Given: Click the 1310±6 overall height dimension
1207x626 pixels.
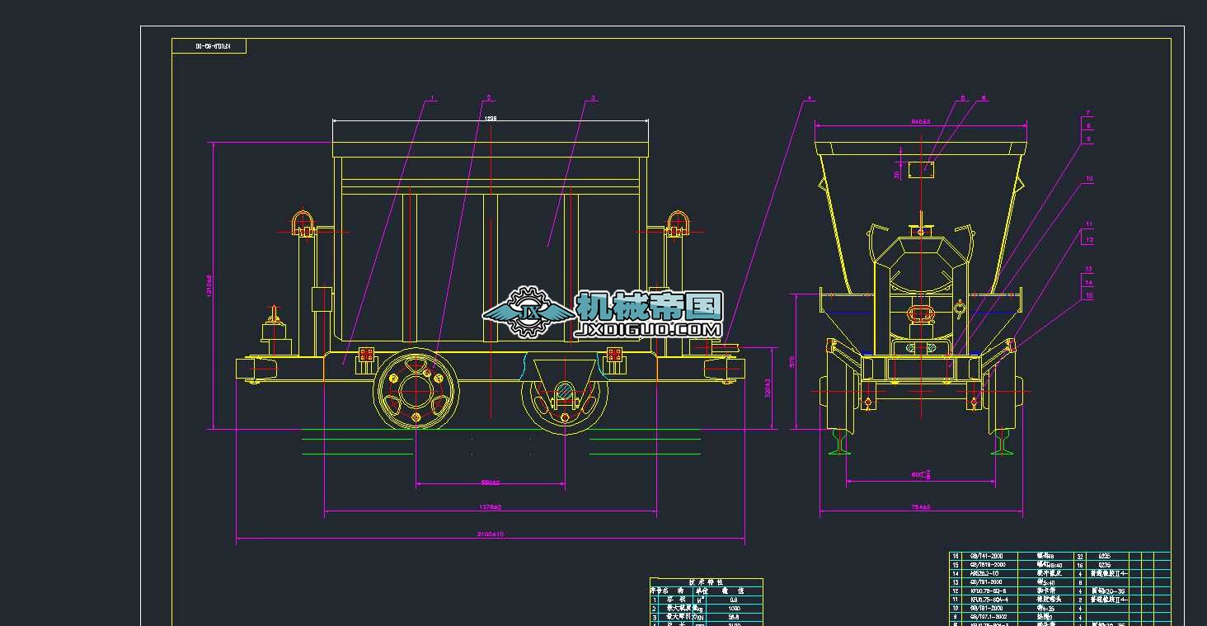Looking at the screenshot, I should click(x=209, y=286).
